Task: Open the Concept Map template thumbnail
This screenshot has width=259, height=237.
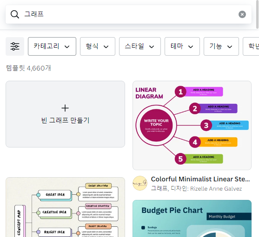Action: point(65,207)
